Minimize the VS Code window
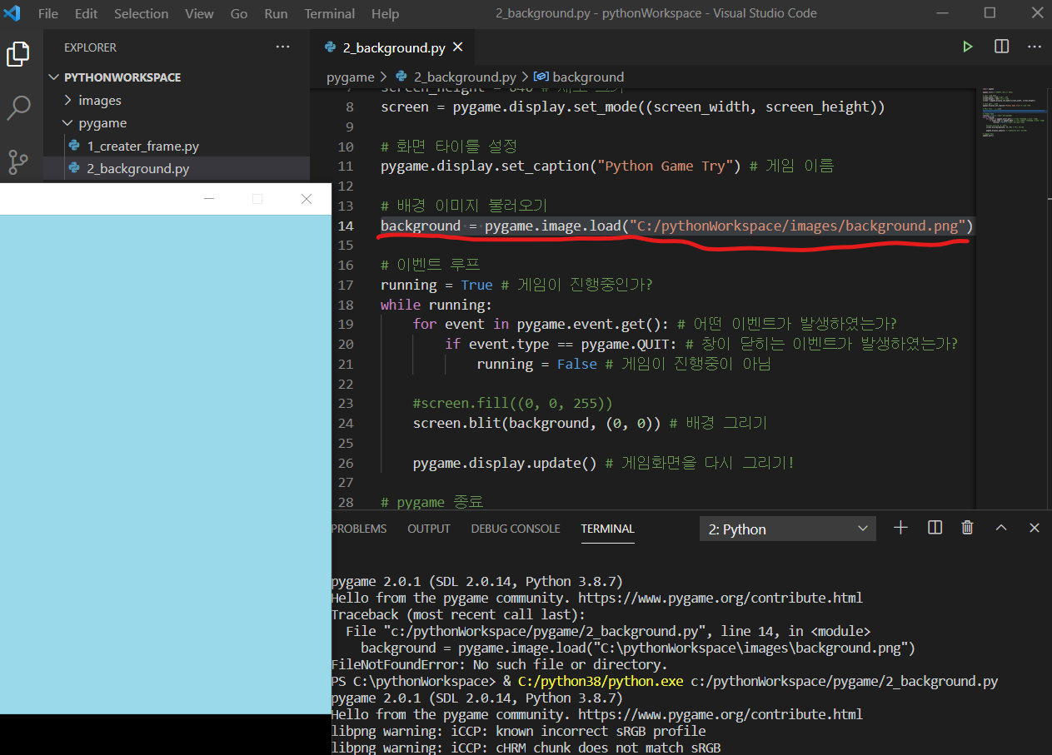The image size is (1052, 755). click(x=943, y=12)
